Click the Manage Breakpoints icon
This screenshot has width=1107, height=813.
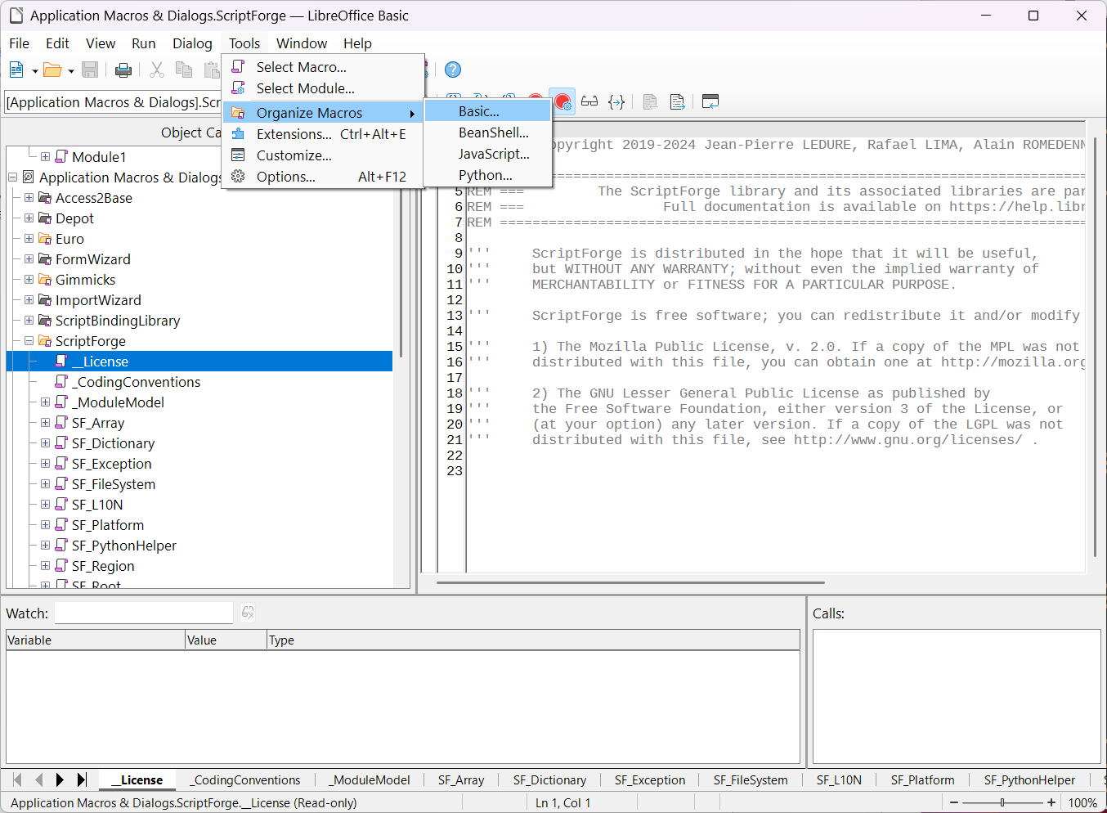tap(562, 101)
